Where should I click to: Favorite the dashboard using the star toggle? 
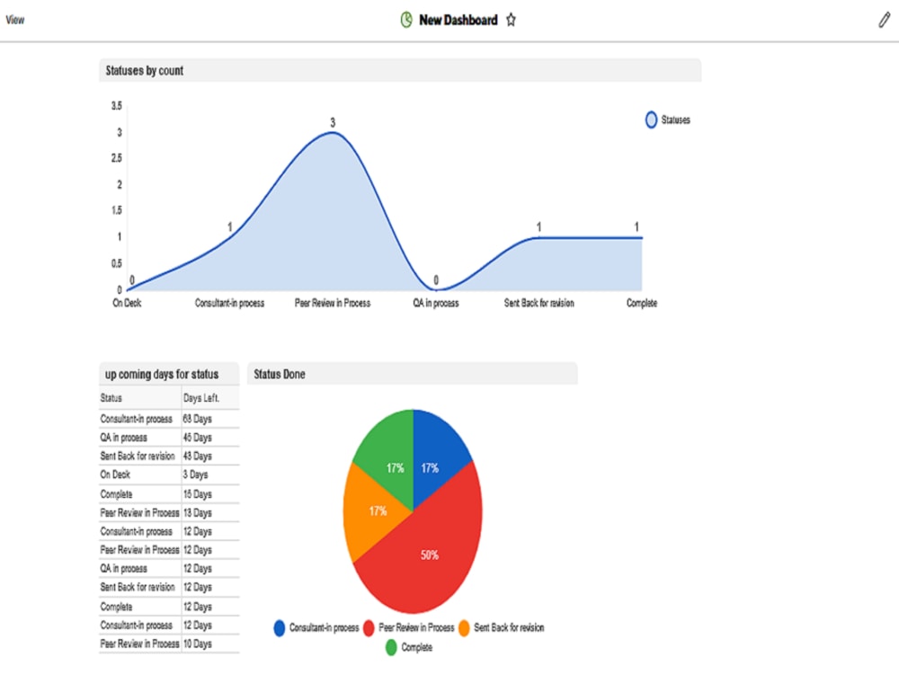click(511, 19)
